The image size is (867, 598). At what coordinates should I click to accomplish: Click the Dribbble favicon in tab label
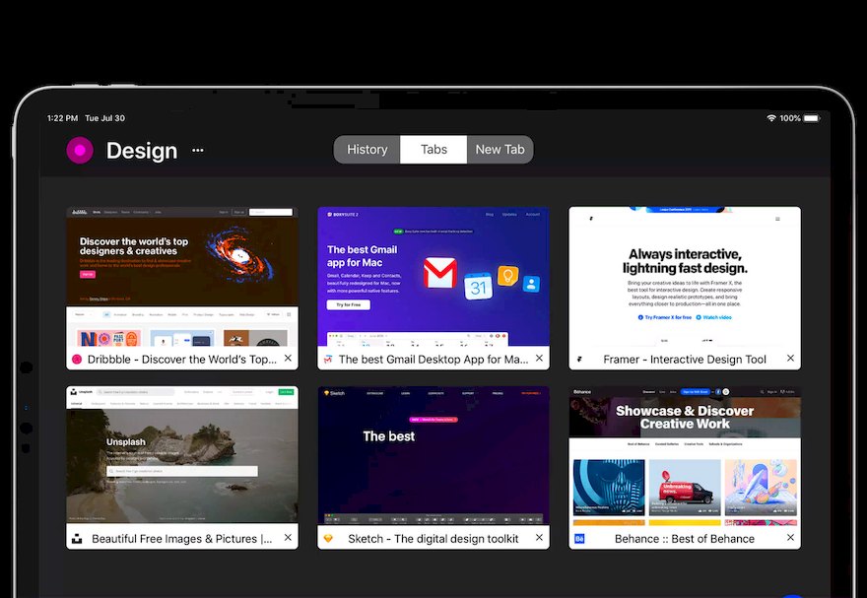77,360
